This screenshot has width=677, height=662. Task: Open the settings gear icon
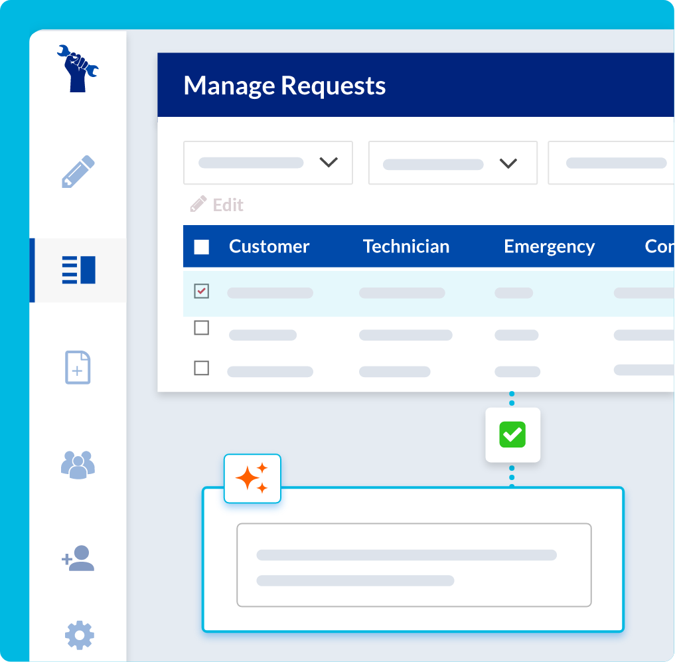(79, 635)
